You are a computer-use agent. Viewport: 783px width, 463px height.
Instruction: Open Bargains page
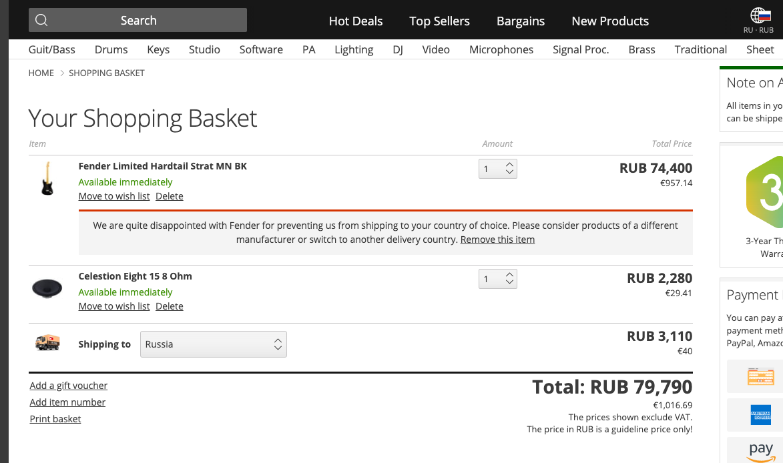coord(521,21)
